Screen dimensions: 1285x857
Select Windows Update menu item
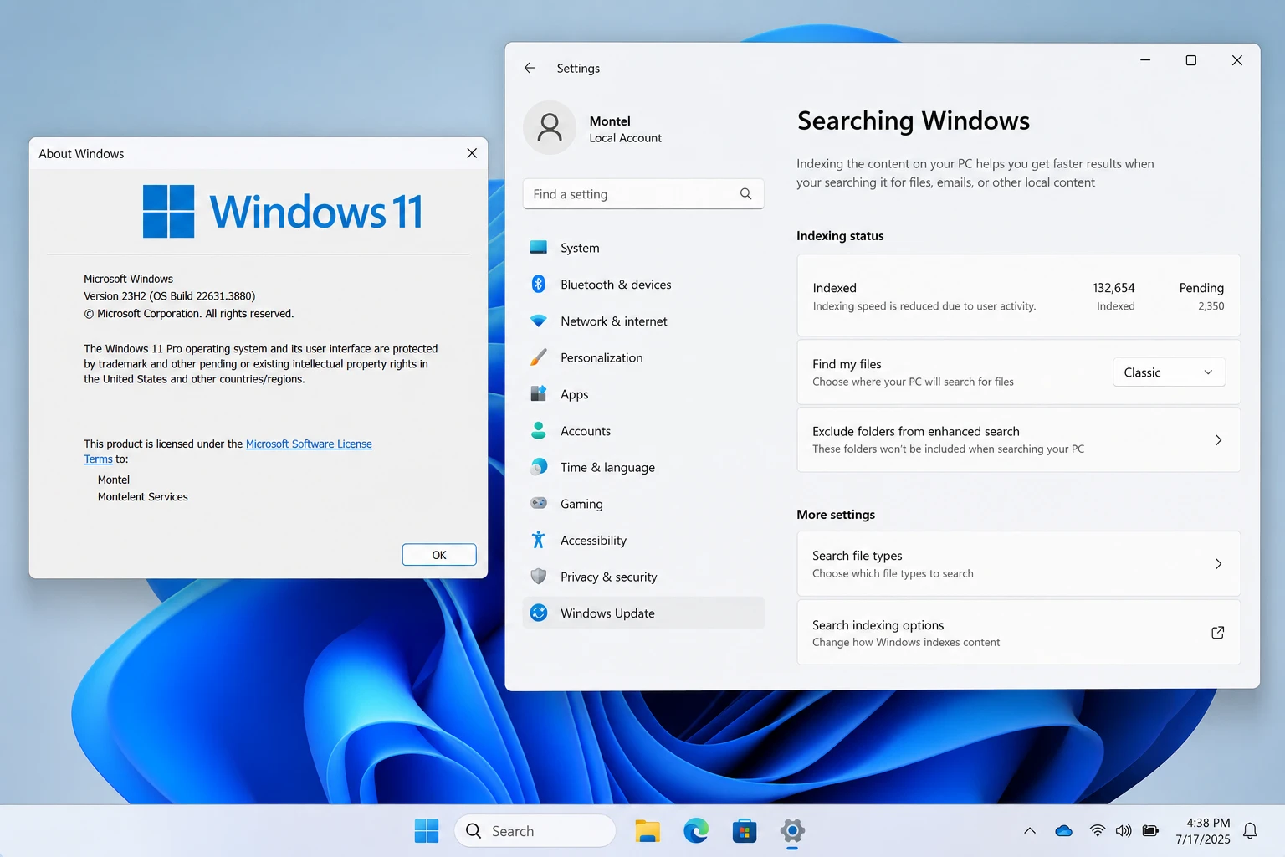tap(643, 613)
